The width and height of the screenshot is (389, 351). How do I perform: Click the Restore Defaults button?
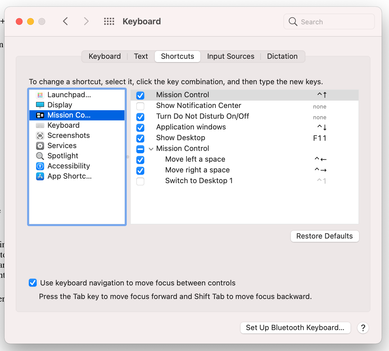(x=325, y=236)
